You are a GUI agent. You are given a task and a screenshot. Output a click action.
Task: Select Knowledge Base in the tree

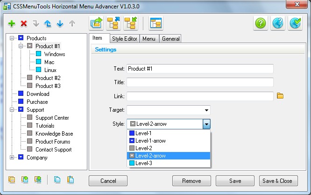pyautogui.click(x=54, y=133)
